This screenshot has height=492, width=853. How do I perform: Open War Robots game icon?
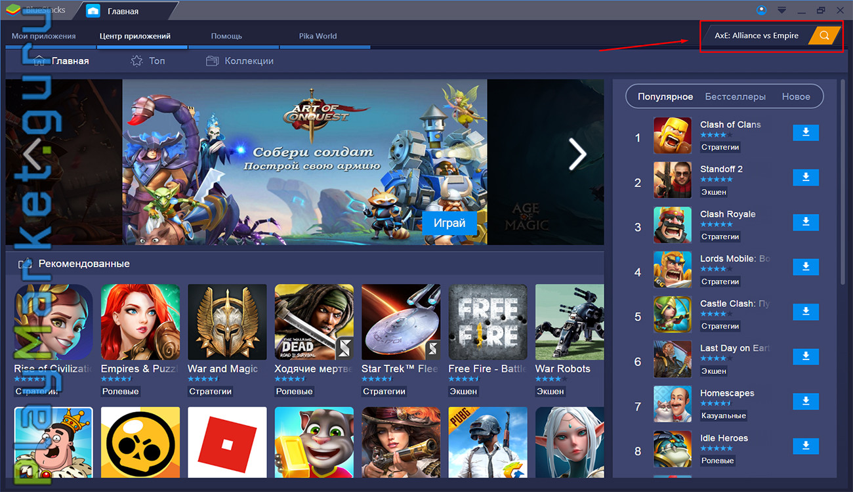point(570,323)
